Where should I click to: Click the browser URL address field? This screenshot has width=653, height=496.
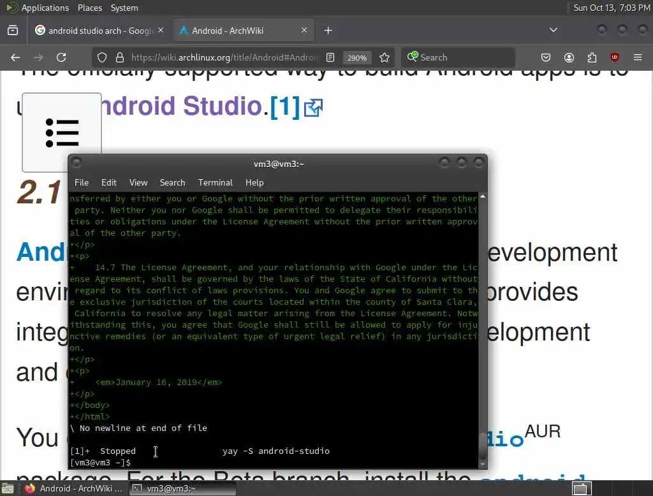tap(224, 57)
